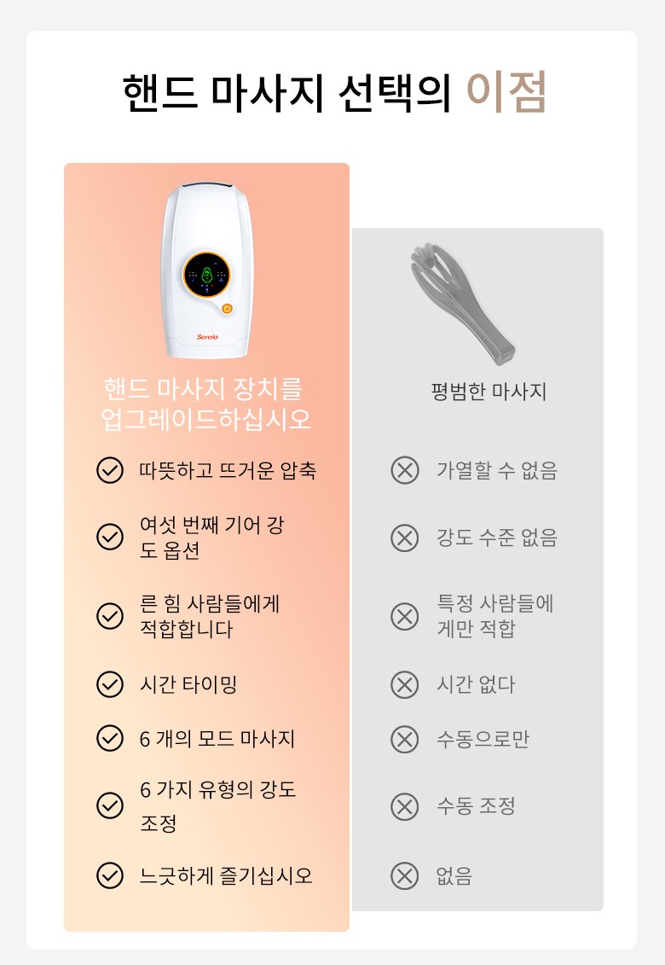Click the 평범한 마사지 label
This screenshot has width=665, height=965.
coord(489,392)
